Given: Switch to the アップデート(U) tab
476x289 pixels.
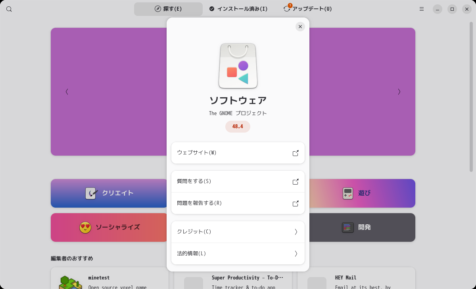Looking at the screenshot, I should 308,9.
